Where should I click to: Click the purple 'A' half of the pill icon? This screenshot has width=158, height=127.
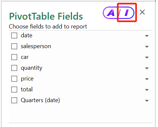coord(110,13)
